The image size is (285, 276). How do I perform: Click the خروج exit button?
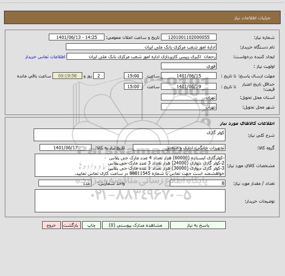[51, 225]
